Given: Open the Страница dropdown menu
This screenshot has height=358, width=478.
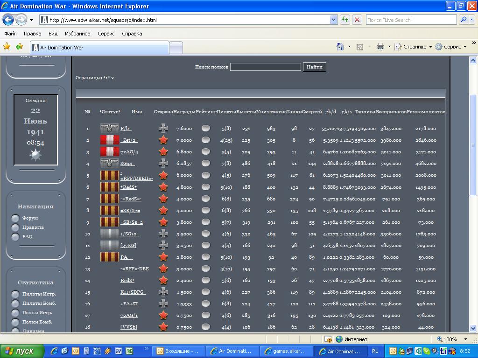Looking at the screenshot, I should [414, 47].
